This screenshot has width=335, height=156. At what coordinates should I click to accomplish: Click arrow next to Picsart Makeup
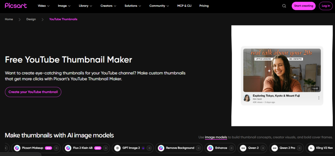pyautogui.click(x=56, y=148)
